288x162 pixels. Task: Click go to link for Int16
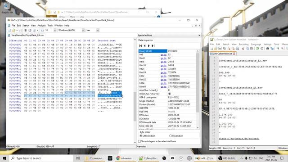163,62
